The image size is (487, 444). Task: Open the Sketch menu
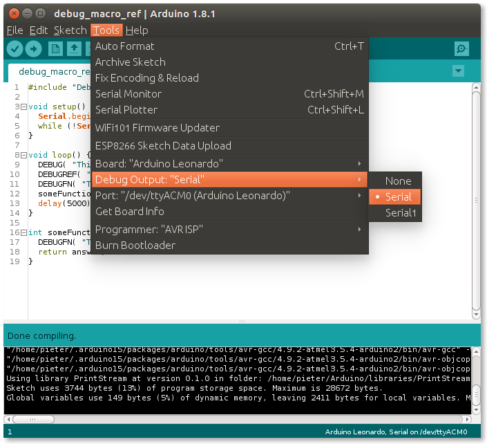(x=70, y=30)
